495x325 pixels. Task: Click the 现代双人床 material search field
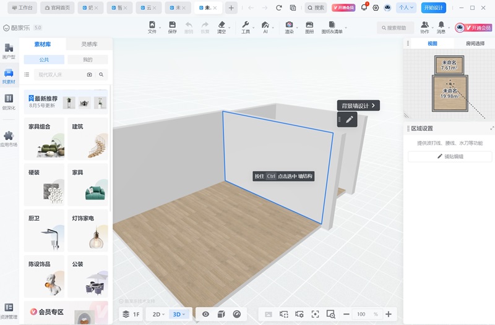pyautogui.click(x=59, y=74)
